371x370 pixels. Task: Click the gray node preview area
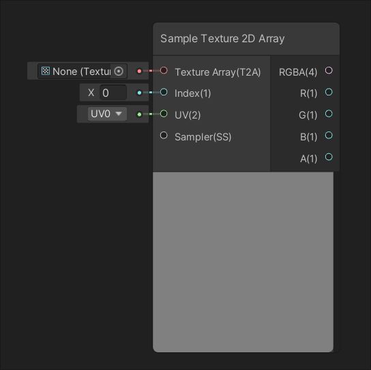click(243, 262)
